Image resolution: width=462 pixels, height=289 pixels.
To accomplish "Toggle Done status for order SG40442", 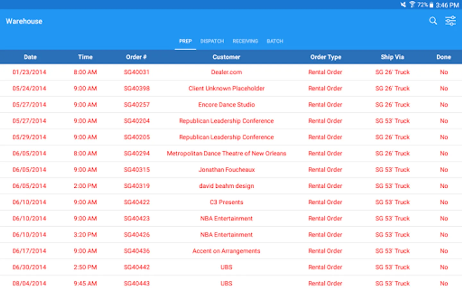I will point(444,267).
